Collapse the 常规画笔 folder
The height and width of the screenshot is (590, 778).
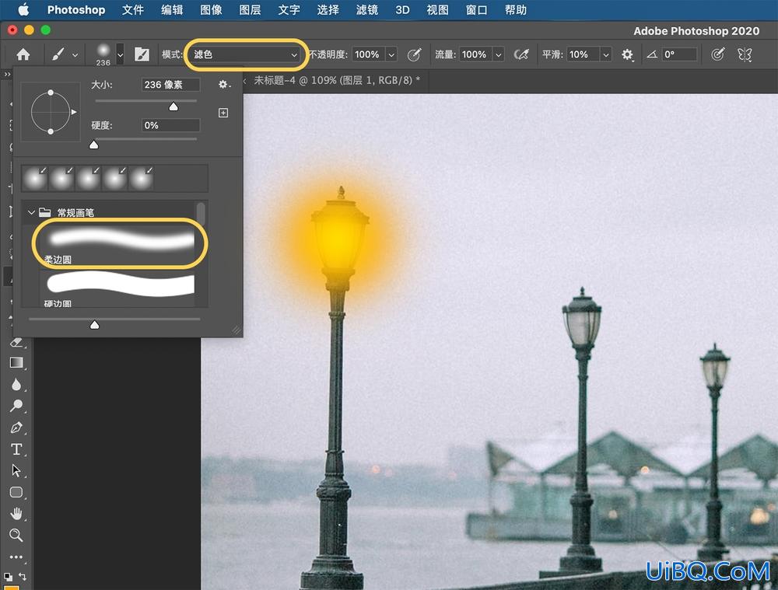point(31,213)
